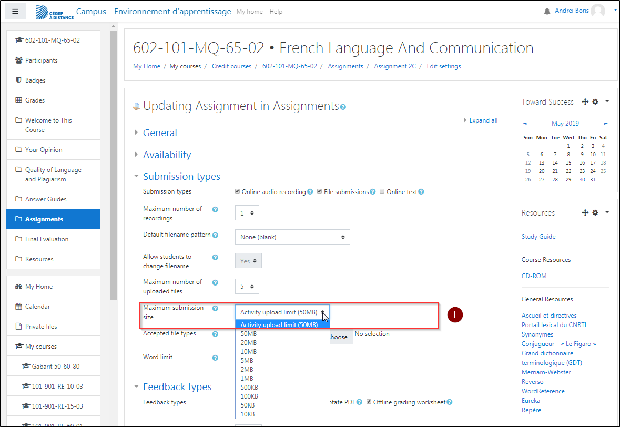This screenshot has width=620, height=427.
Task: Open Grades in the sidebar
Action: (35, 100)
